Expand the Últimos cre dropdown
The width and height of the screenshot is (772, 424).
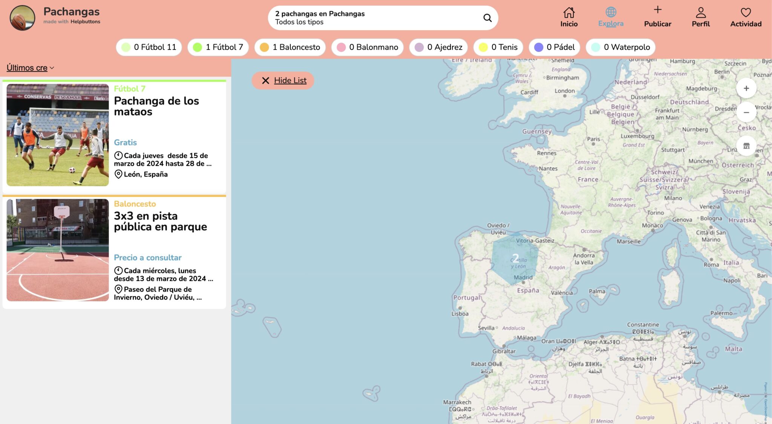tap(30, 68)
